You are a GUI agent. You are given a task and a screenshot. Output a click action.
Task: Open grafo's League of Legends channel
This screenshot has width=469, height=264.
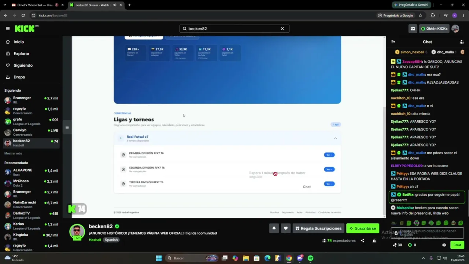(x=31, y=121)
